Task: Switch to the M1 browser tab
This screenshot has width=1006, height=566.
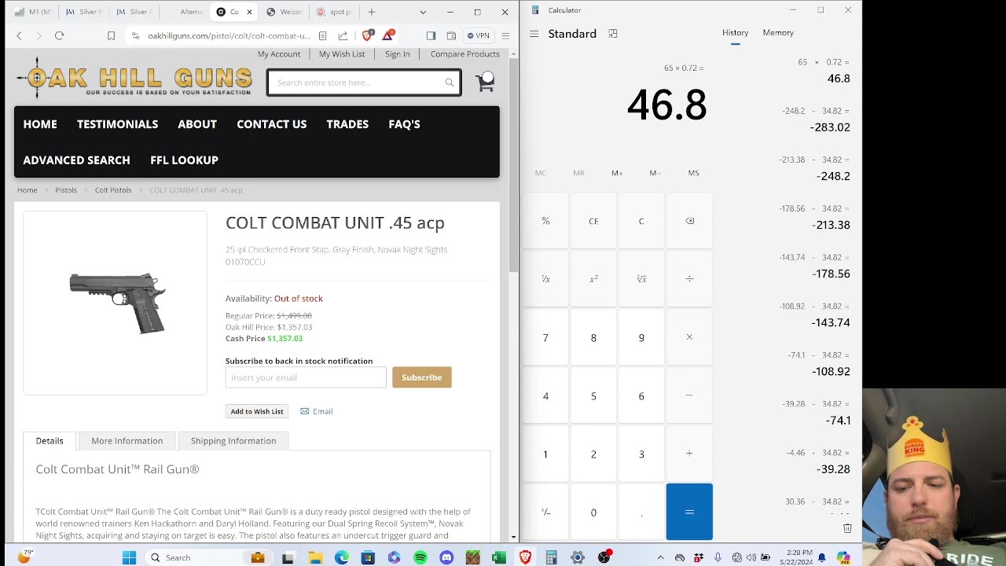Action: point(33,12)
